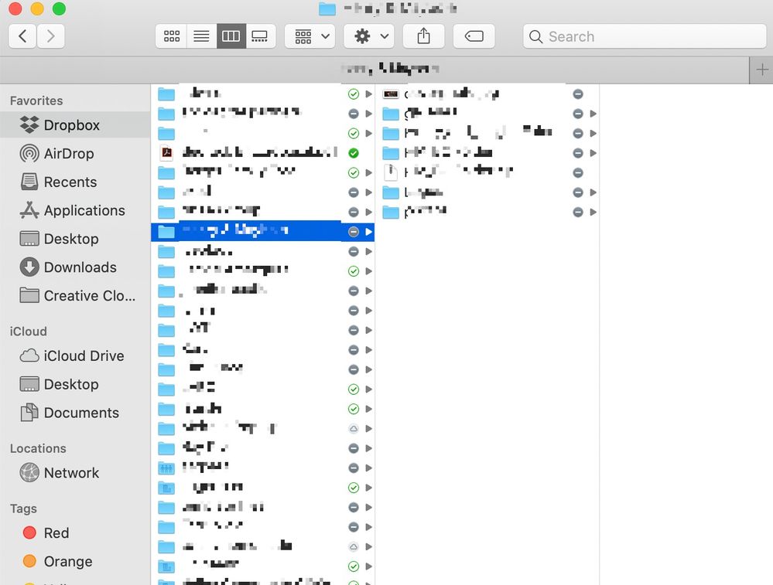Browse Network under Locations
Screen dimensions: 773x585
pos(71,473)
